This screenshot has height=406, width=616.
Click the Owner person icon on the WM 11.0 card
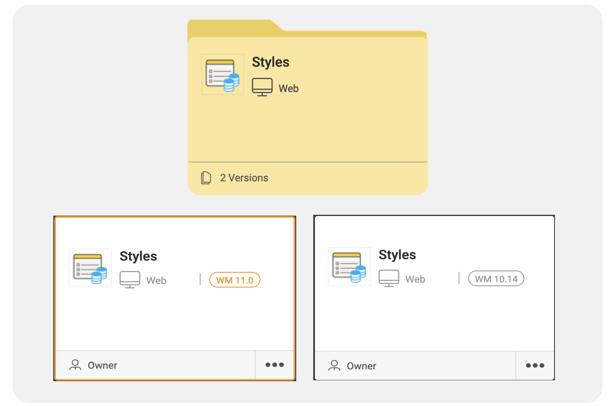click(75, 365)
